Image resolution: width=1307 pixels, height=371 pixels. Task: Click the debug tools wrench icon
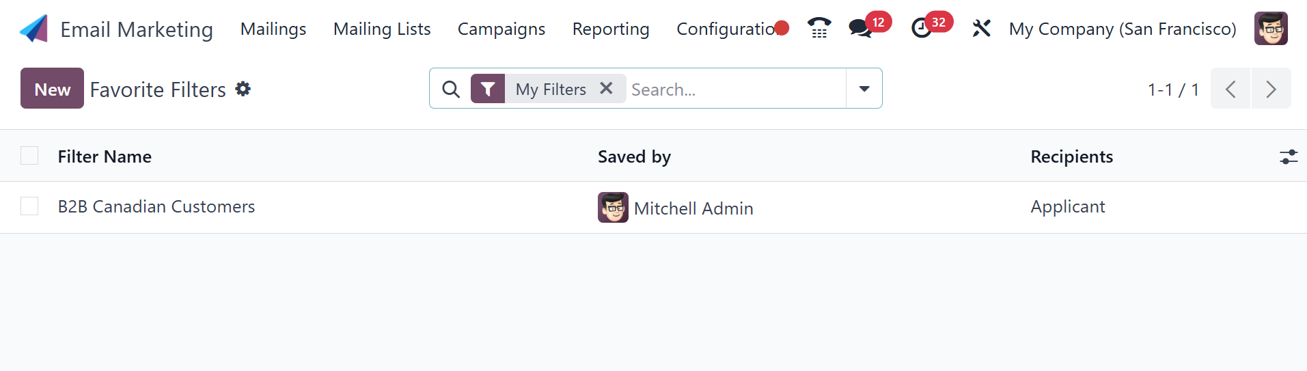point(981,29)
